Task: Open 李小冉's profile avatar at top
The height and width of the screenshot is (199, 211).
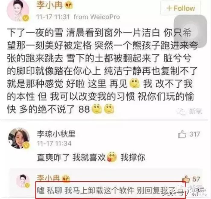Action: click(18, 10)
